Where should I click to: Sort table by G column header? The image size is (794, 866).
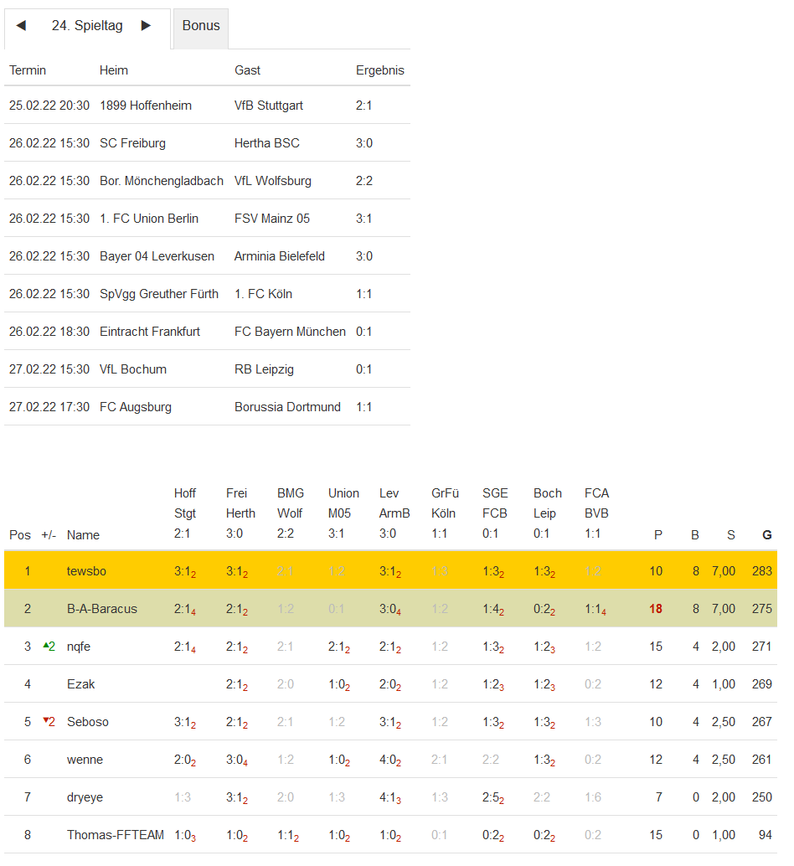pyautogui.click(x=766, y=535)
